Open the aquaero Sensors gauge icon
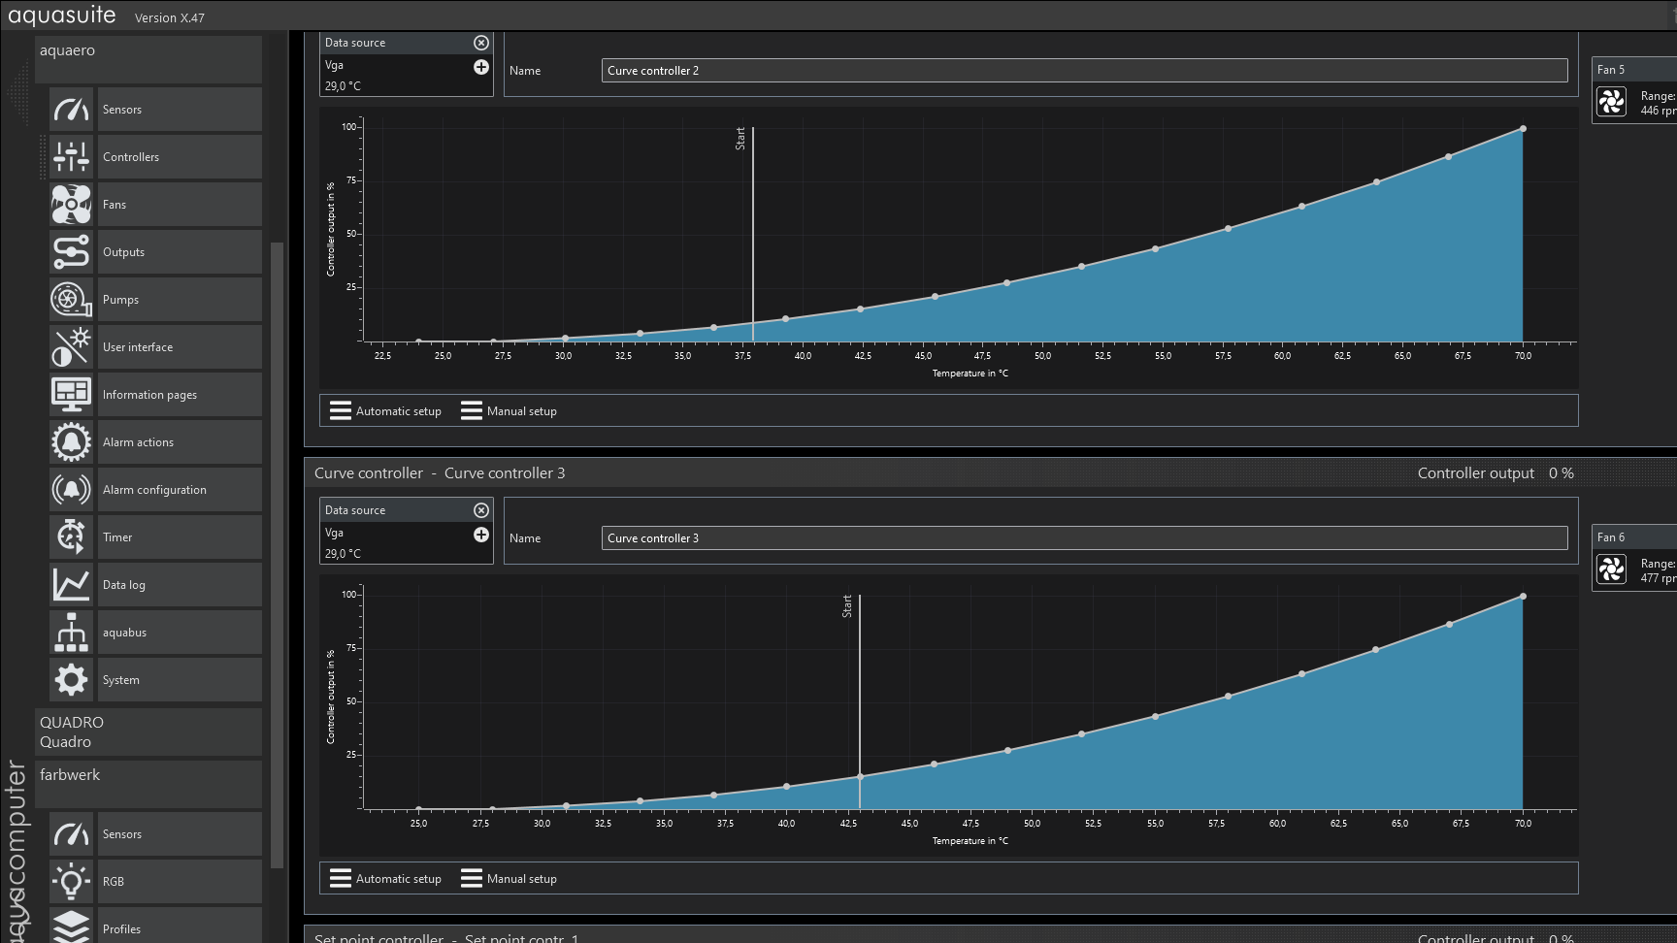1677x943 pixels. coord(72,110)
